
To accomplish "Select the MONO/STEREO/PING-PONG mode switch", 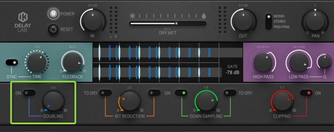I will pos(268,22).
